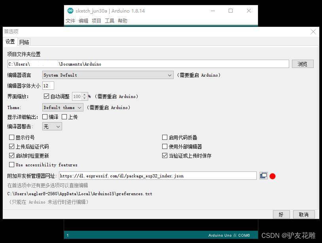Screen dimensions: 322x243
Task: Open the editor language System Default dropdown
Action: (x=108, y=75)
